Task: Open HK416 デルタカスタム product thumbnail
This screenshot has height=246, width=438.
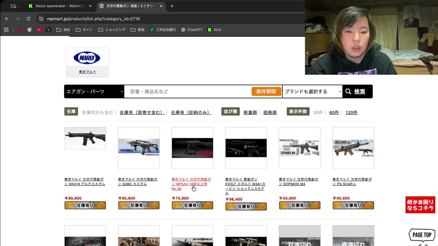Action: [85, 138]
